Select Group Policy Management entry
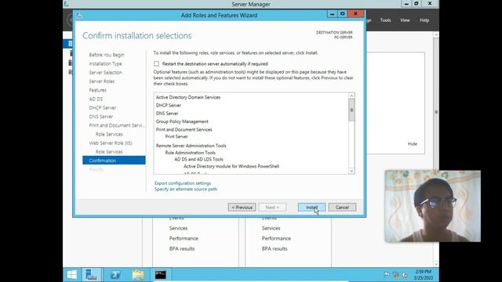 tap(182, 121)
